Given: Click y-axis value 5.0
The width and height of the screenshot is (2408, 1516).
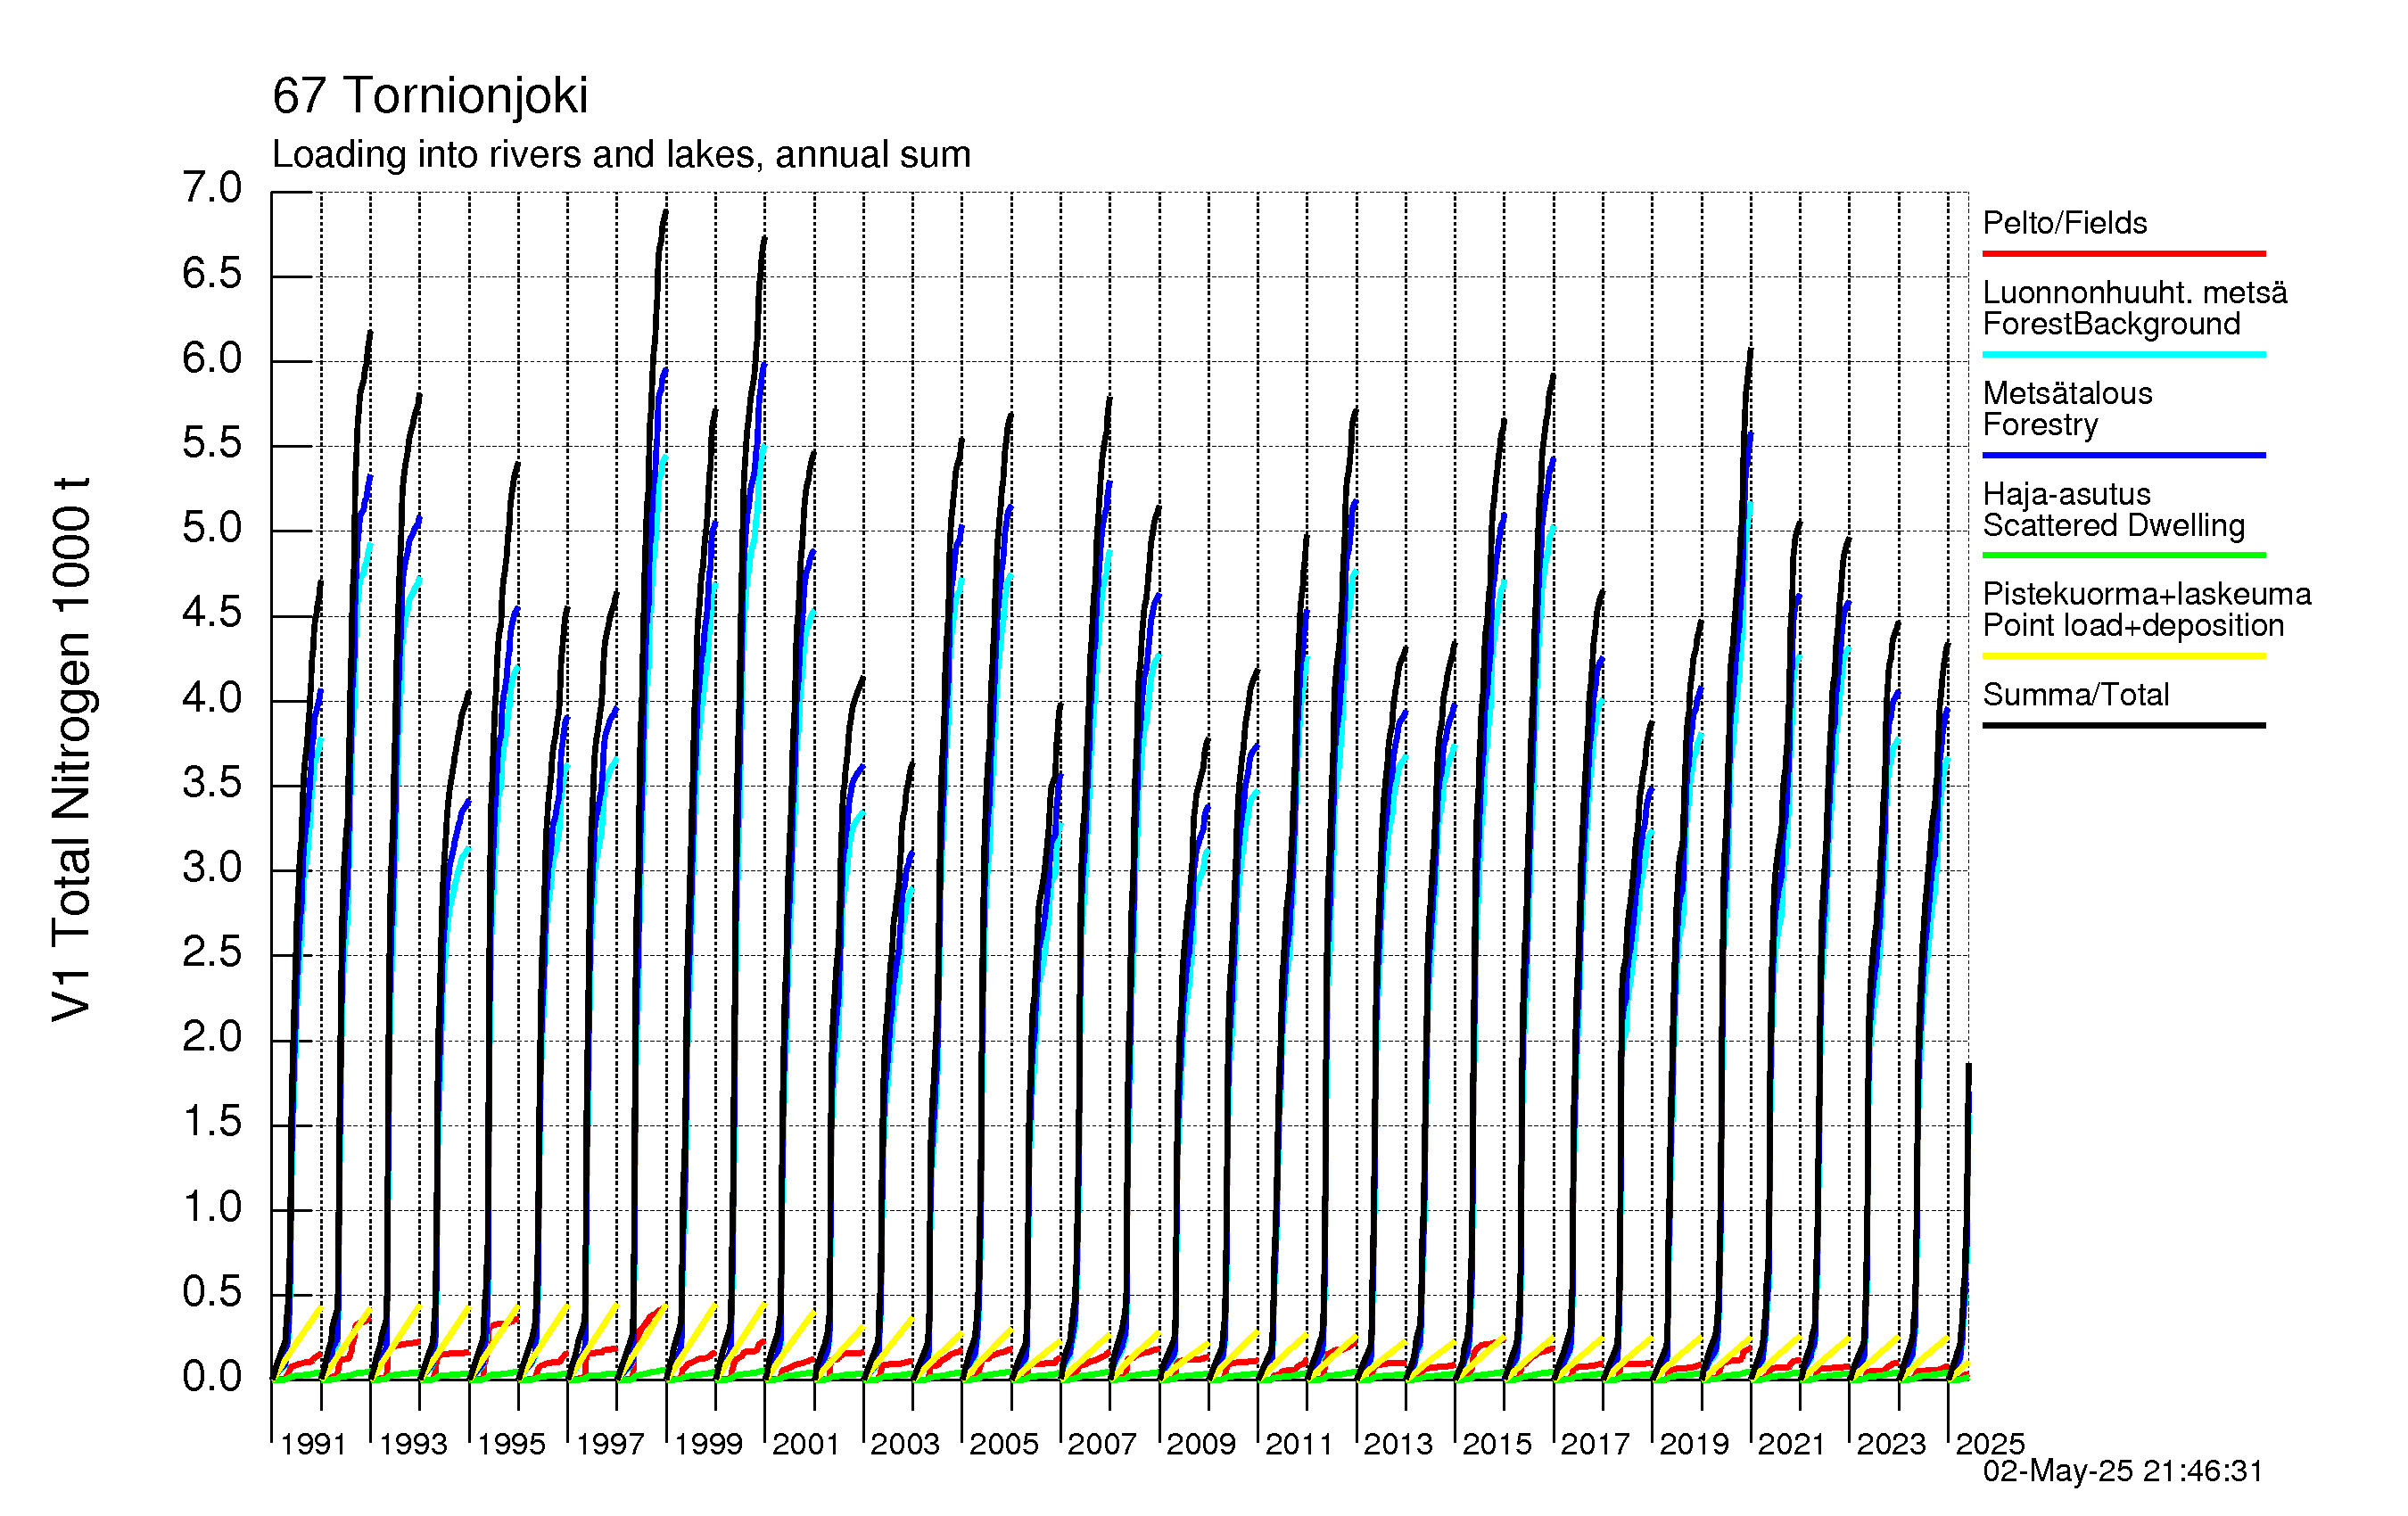Looking at the screenshot, I should point(212,529).
